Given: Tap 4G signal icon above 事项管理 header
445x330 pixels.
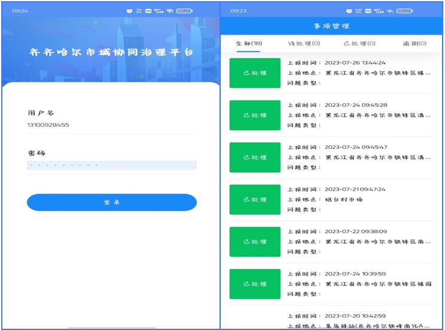Looking at the screenshot, I should tap(378, 11).
